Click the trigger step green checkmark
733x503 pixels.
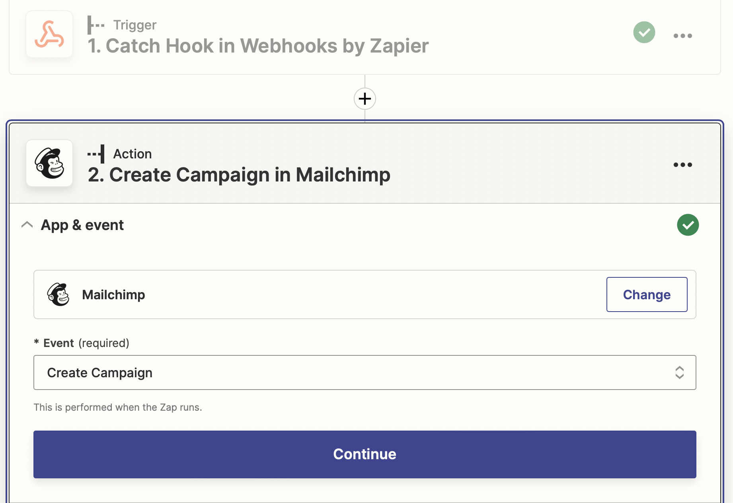[x=644, y=32]
